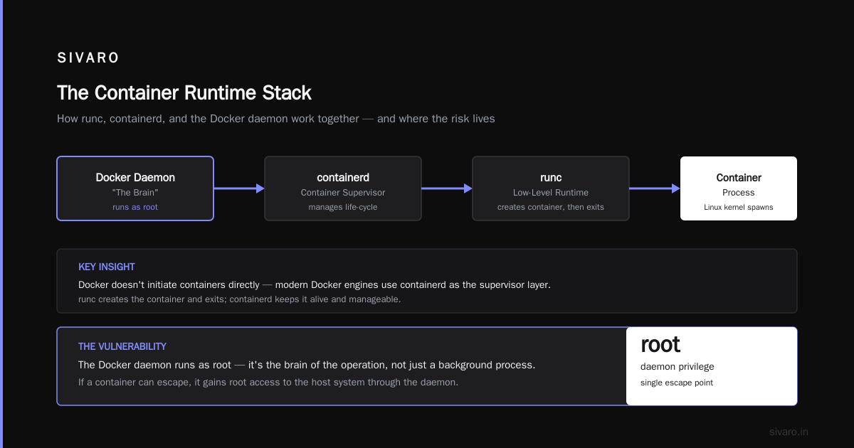Click the "single escape point" text
The height and width of the screenshot is (448, 854).
click(677, 383)
